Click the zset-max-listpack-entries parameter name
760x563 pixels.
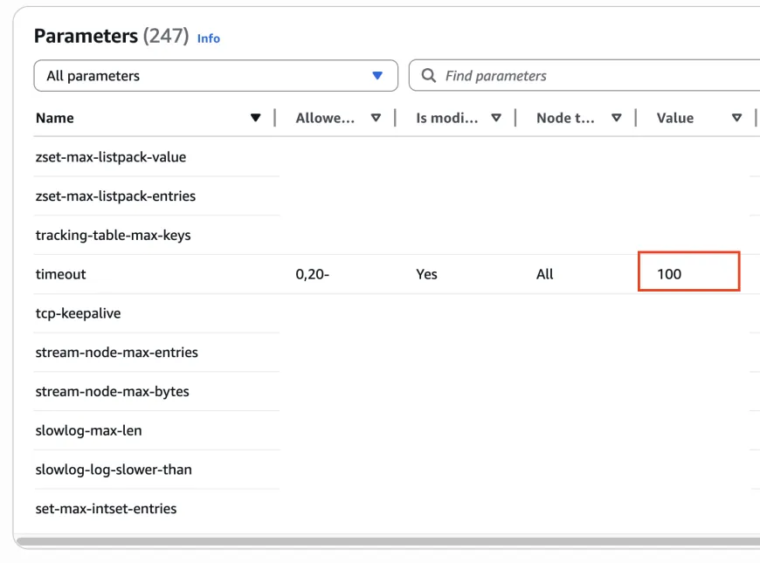pyautogui.click(x=115, y=196)
